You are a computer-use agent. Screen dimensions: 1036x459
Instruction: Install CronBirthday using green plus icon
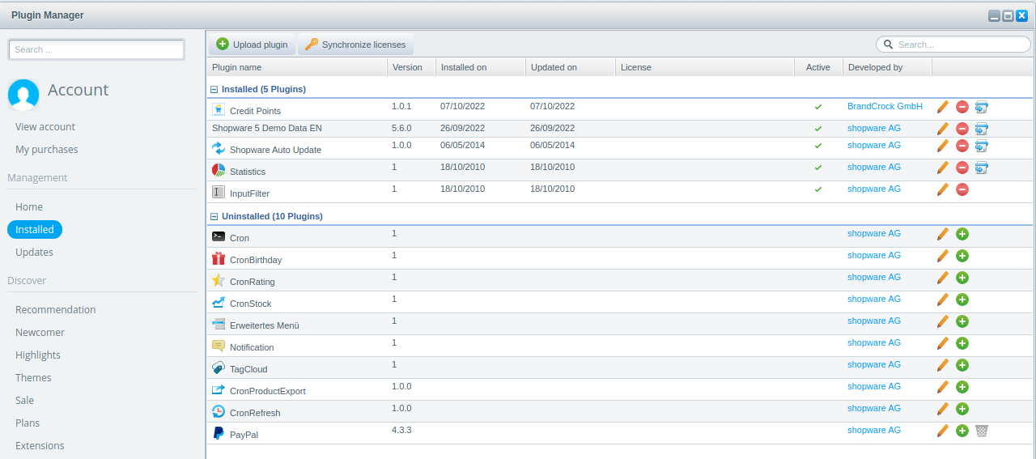coord(962,256)
